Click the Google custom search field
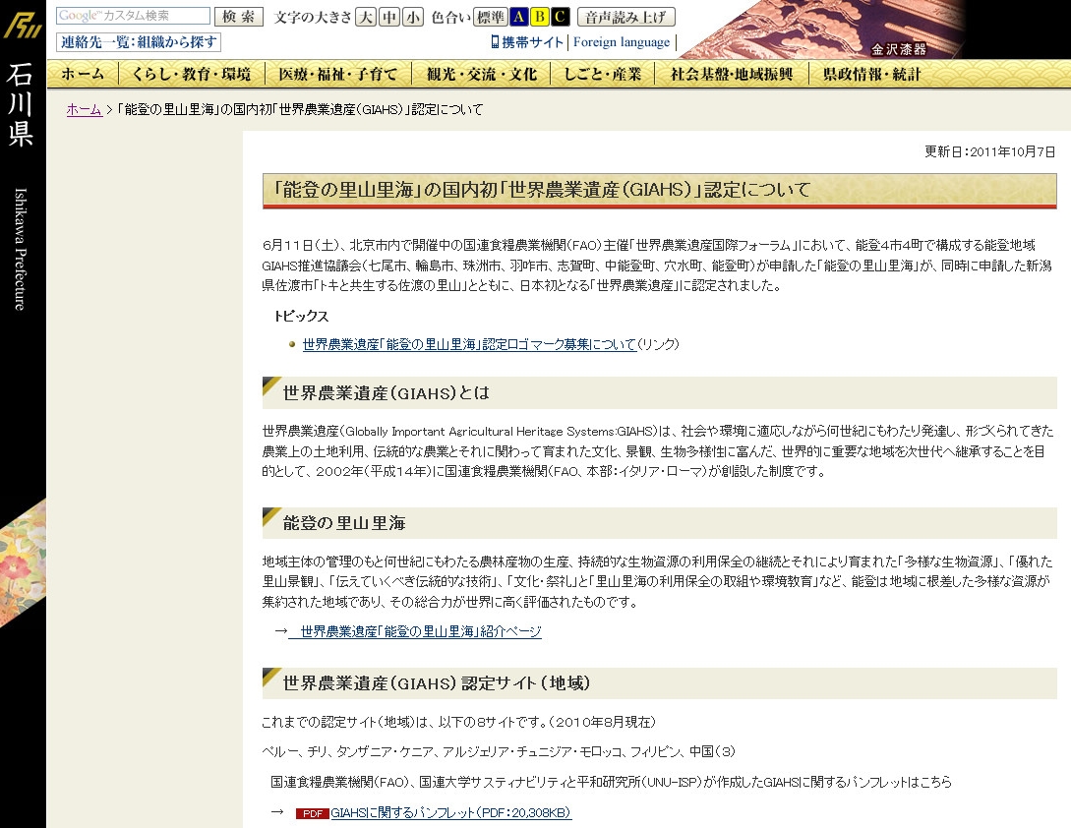The height and width of the screenshot is (828, 1071). pos(133,16)
